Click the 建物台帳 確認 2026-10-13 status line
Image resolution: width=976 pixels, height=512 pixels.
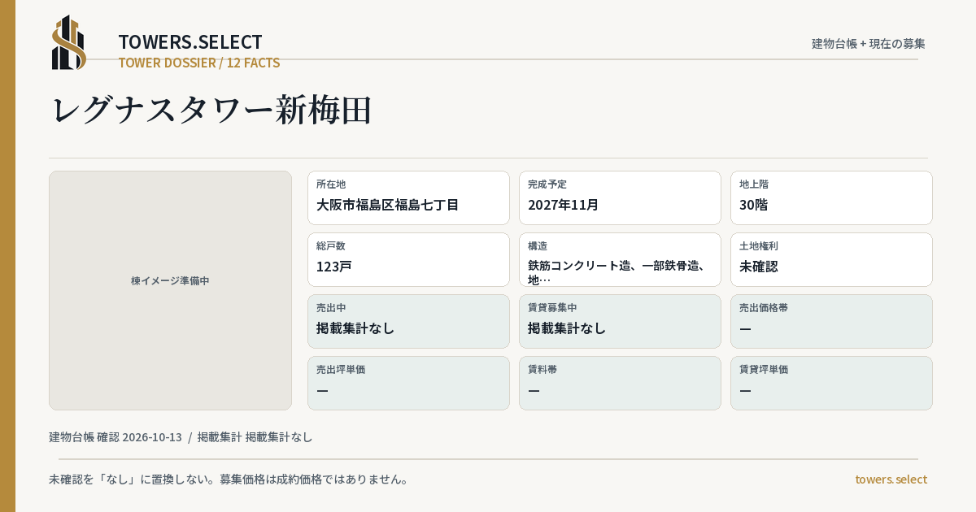(x=181, y=437)
